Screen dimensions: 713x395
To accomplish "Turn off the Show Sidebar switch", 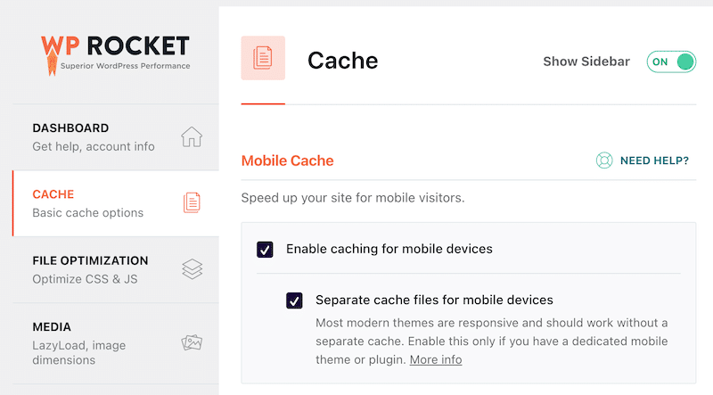I will coord(672,62).
